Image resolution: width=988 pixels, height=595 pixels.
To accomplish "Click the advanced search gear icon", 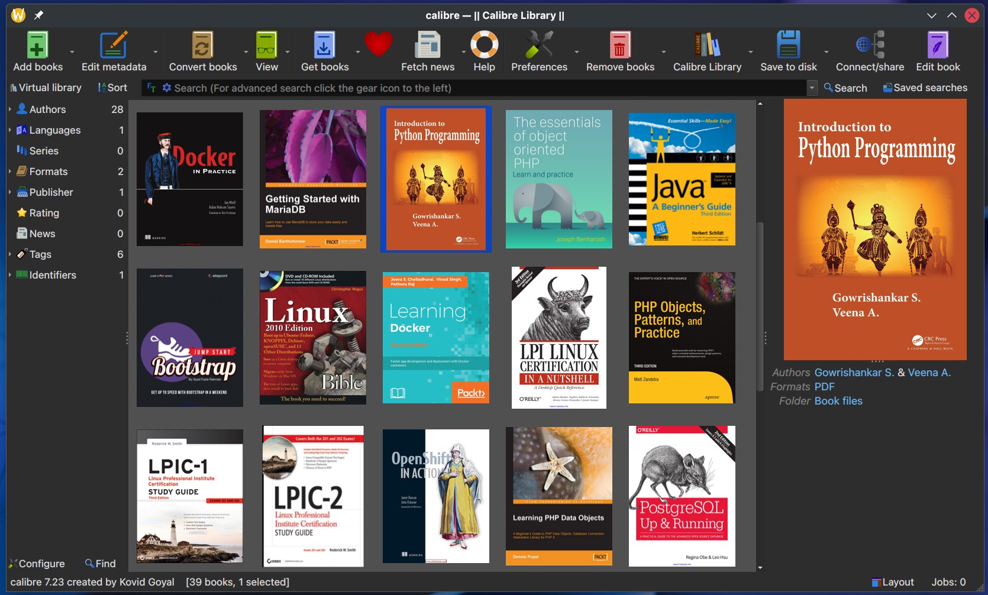I will click(x=167, y=88).
